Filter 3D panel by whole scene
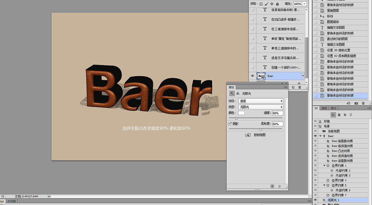Image resolution: width=372 pixels, height=205 pixels. (333, 115)
